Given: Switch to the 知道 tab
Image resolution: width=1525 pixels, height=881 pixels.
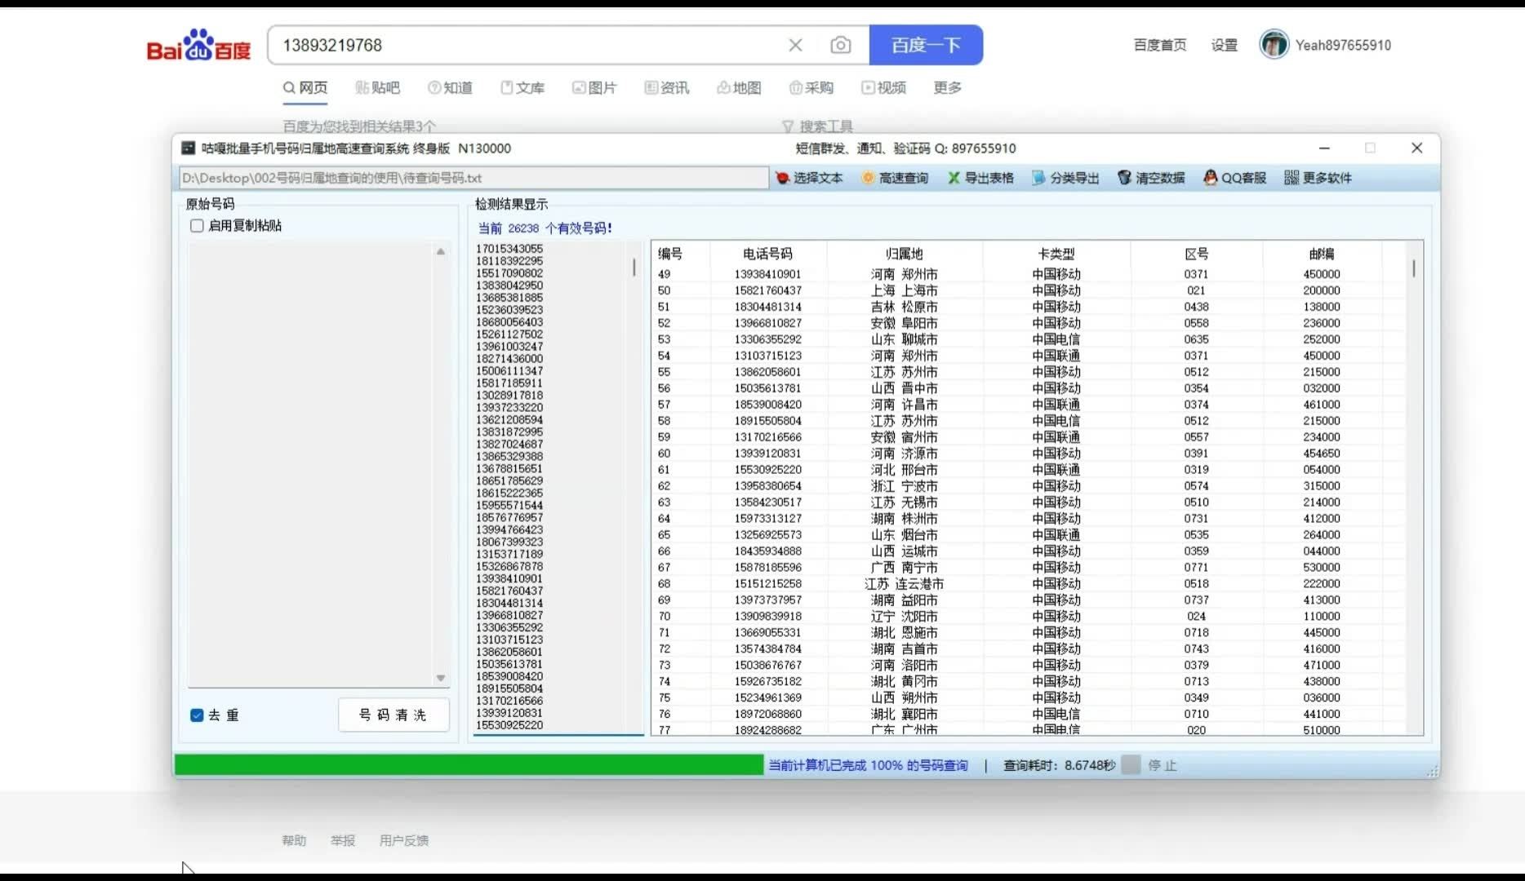Looking at the screenshot, I should point(450,88).
